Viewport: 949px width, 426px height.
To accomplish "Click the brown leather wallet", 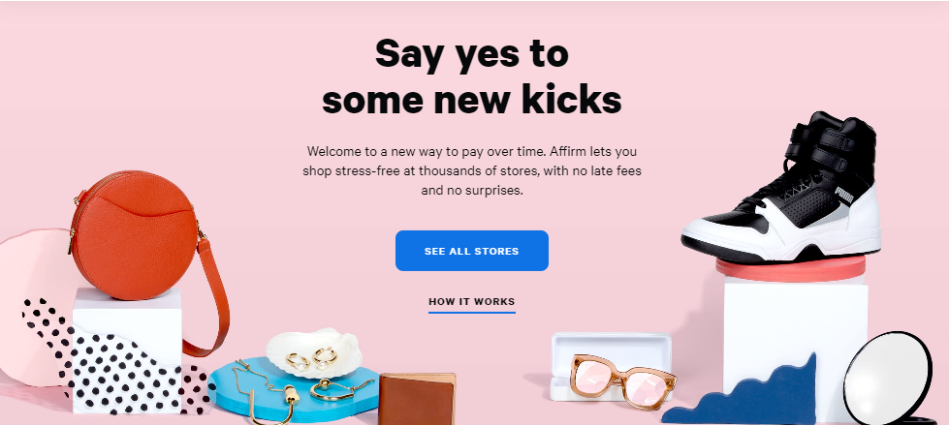I will 417,398.
